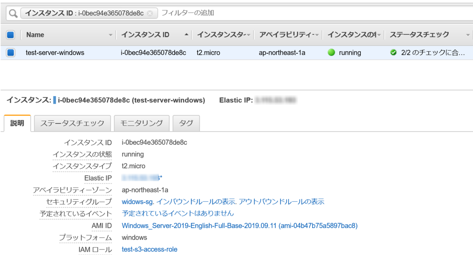Toggle the select-all checkbox in the header
The width and height of the screenshot is (473, 255).
point(10,34)
